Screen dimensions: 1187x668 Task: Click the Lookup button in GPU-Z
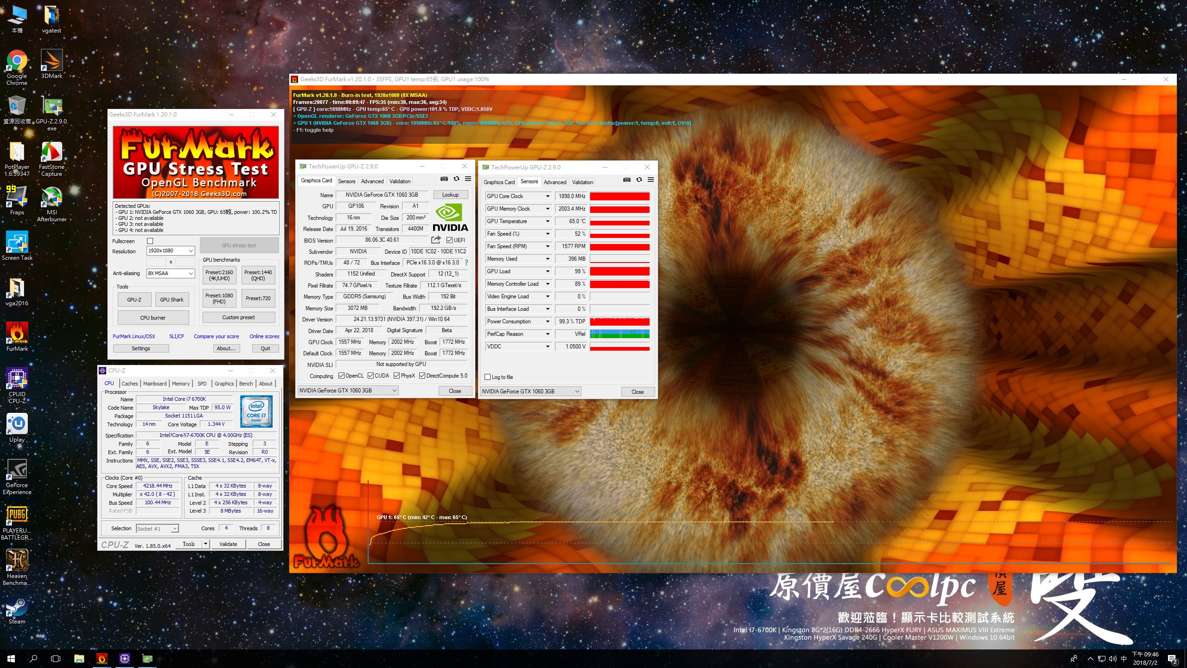tap(450, 195)
